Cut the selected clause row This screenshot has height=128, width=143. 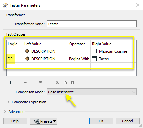[x=57, y=82]
